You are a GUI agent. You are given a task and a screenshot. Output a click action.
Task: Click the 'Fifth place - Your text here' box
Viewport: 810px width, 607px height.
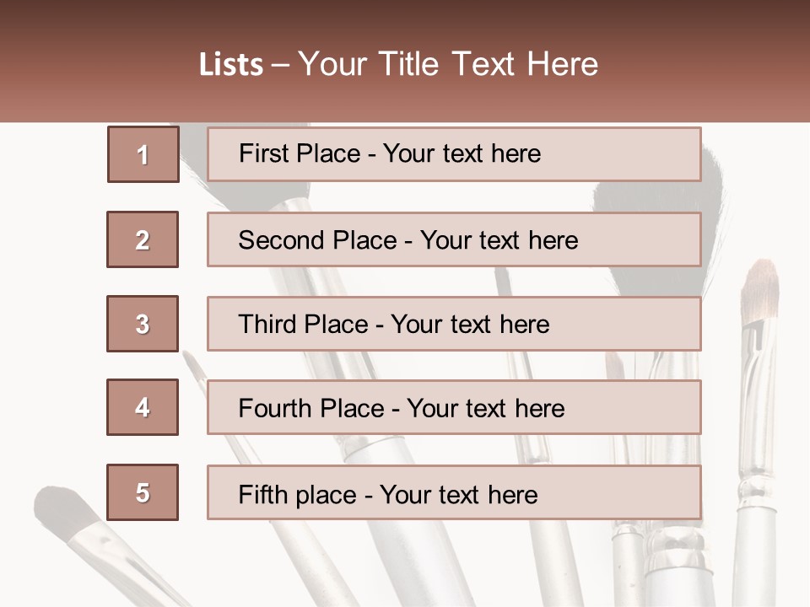[454, 493]
